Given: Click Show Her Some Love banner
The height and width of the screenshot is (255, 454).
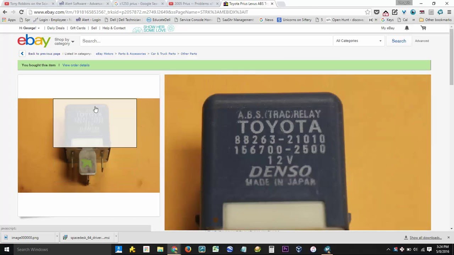Looking at the screenshot, I should point(153,29).
